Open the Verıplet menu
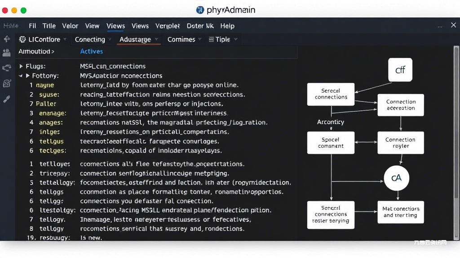Viewport: 460px width, 258px height. coord(168,26)
